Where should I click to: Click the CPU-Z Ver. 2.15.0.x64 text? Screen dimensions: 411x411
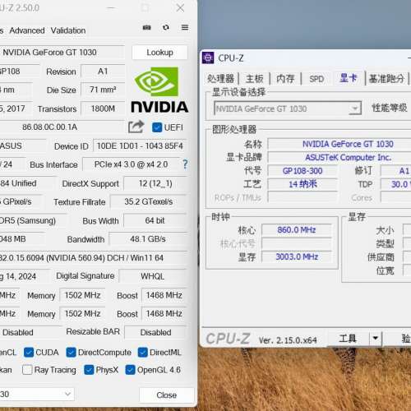pyautogui.click(x=288, y=340)
